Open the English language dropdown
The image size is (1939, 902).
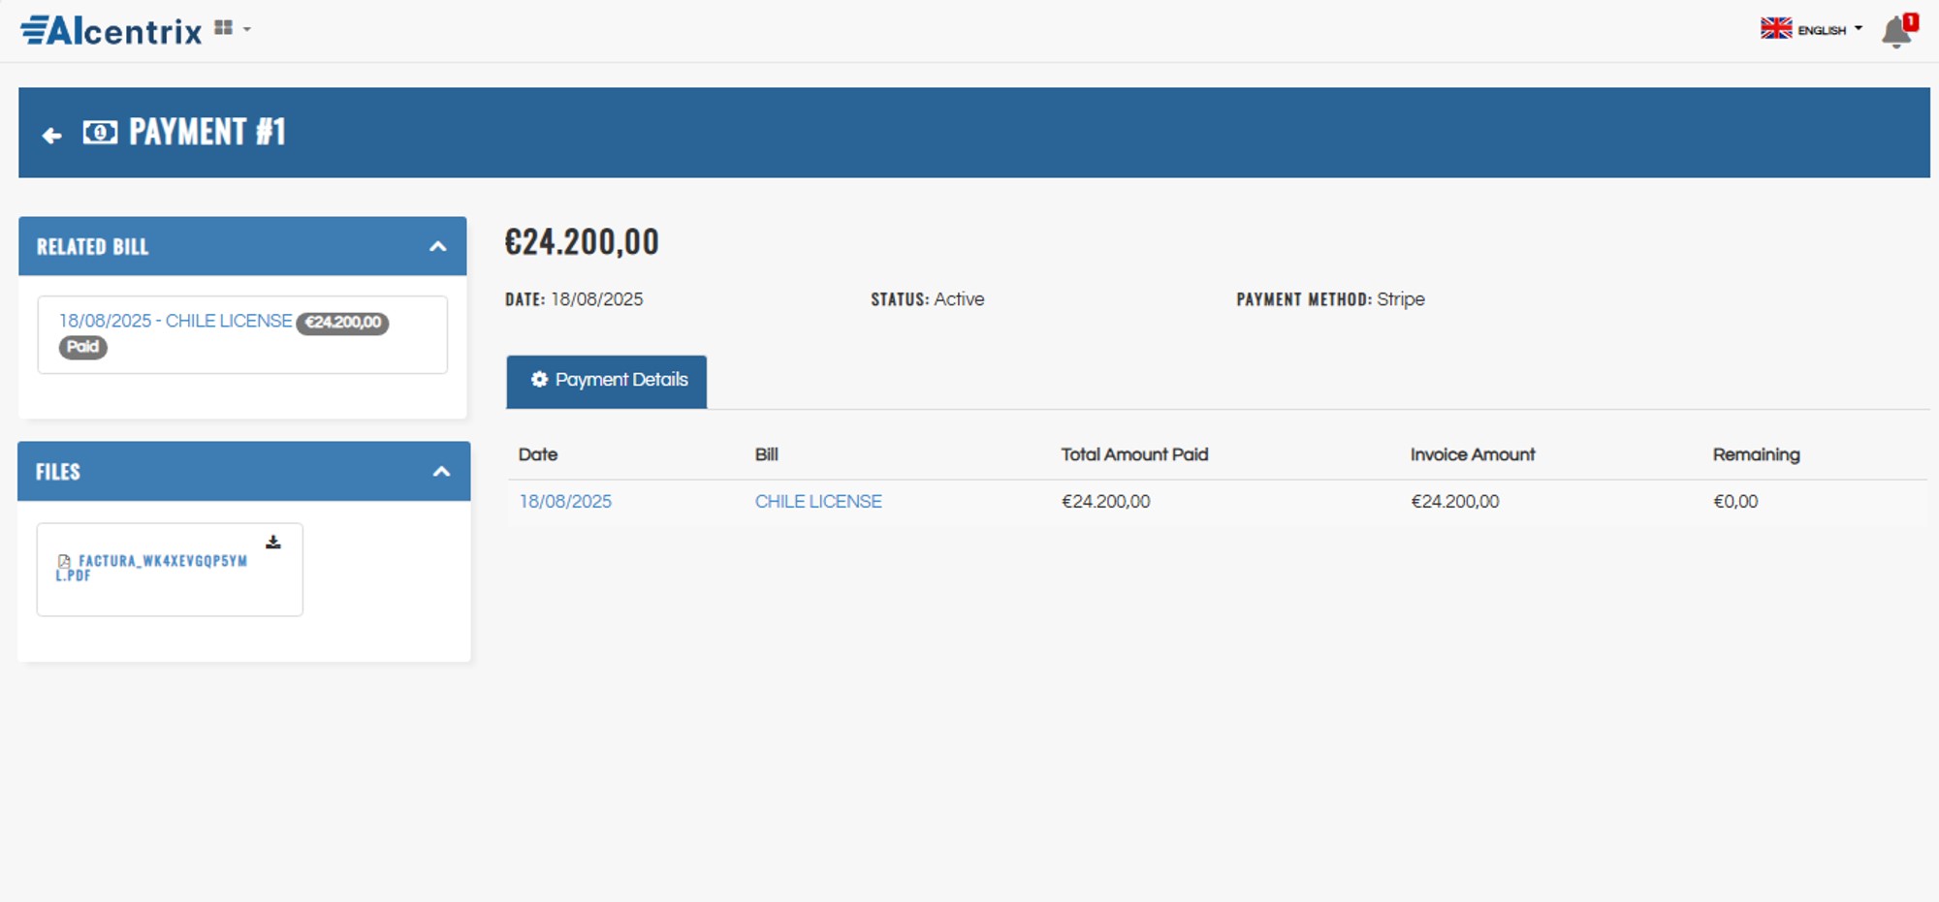coord(1829,30)
